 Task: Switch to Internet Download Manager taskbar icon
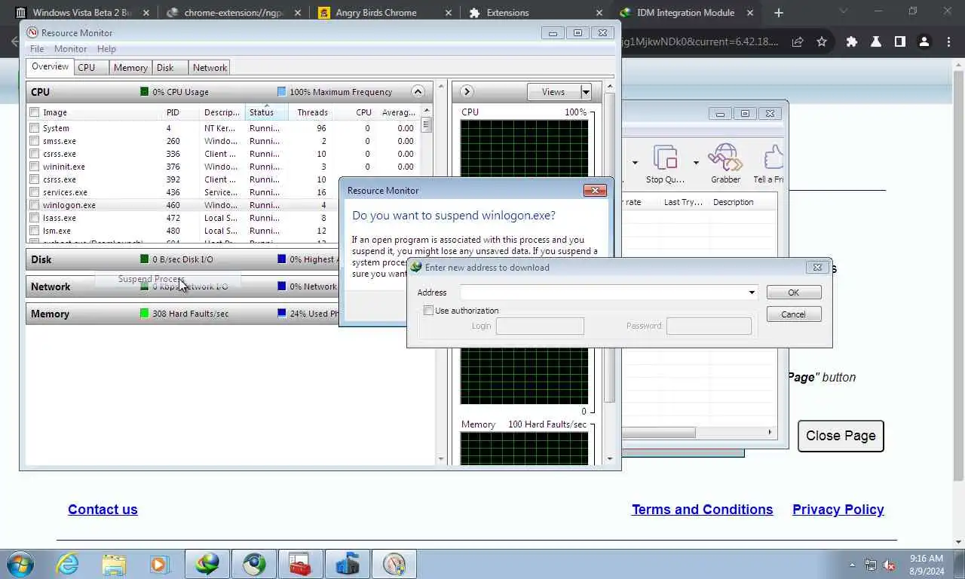point(207,564)
